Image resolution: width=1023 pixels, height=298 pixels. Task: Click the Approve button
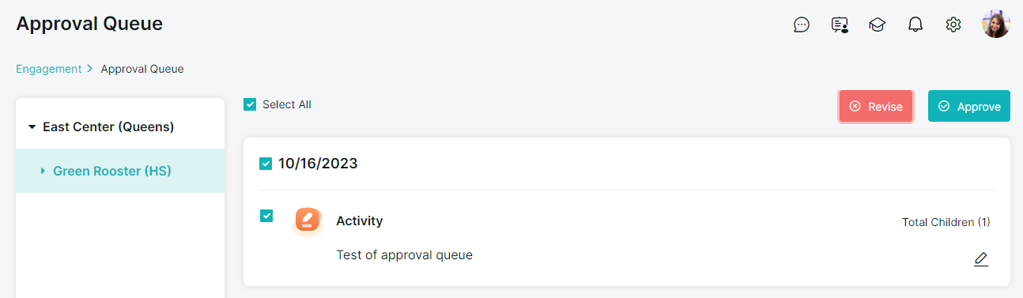(969, 106)
